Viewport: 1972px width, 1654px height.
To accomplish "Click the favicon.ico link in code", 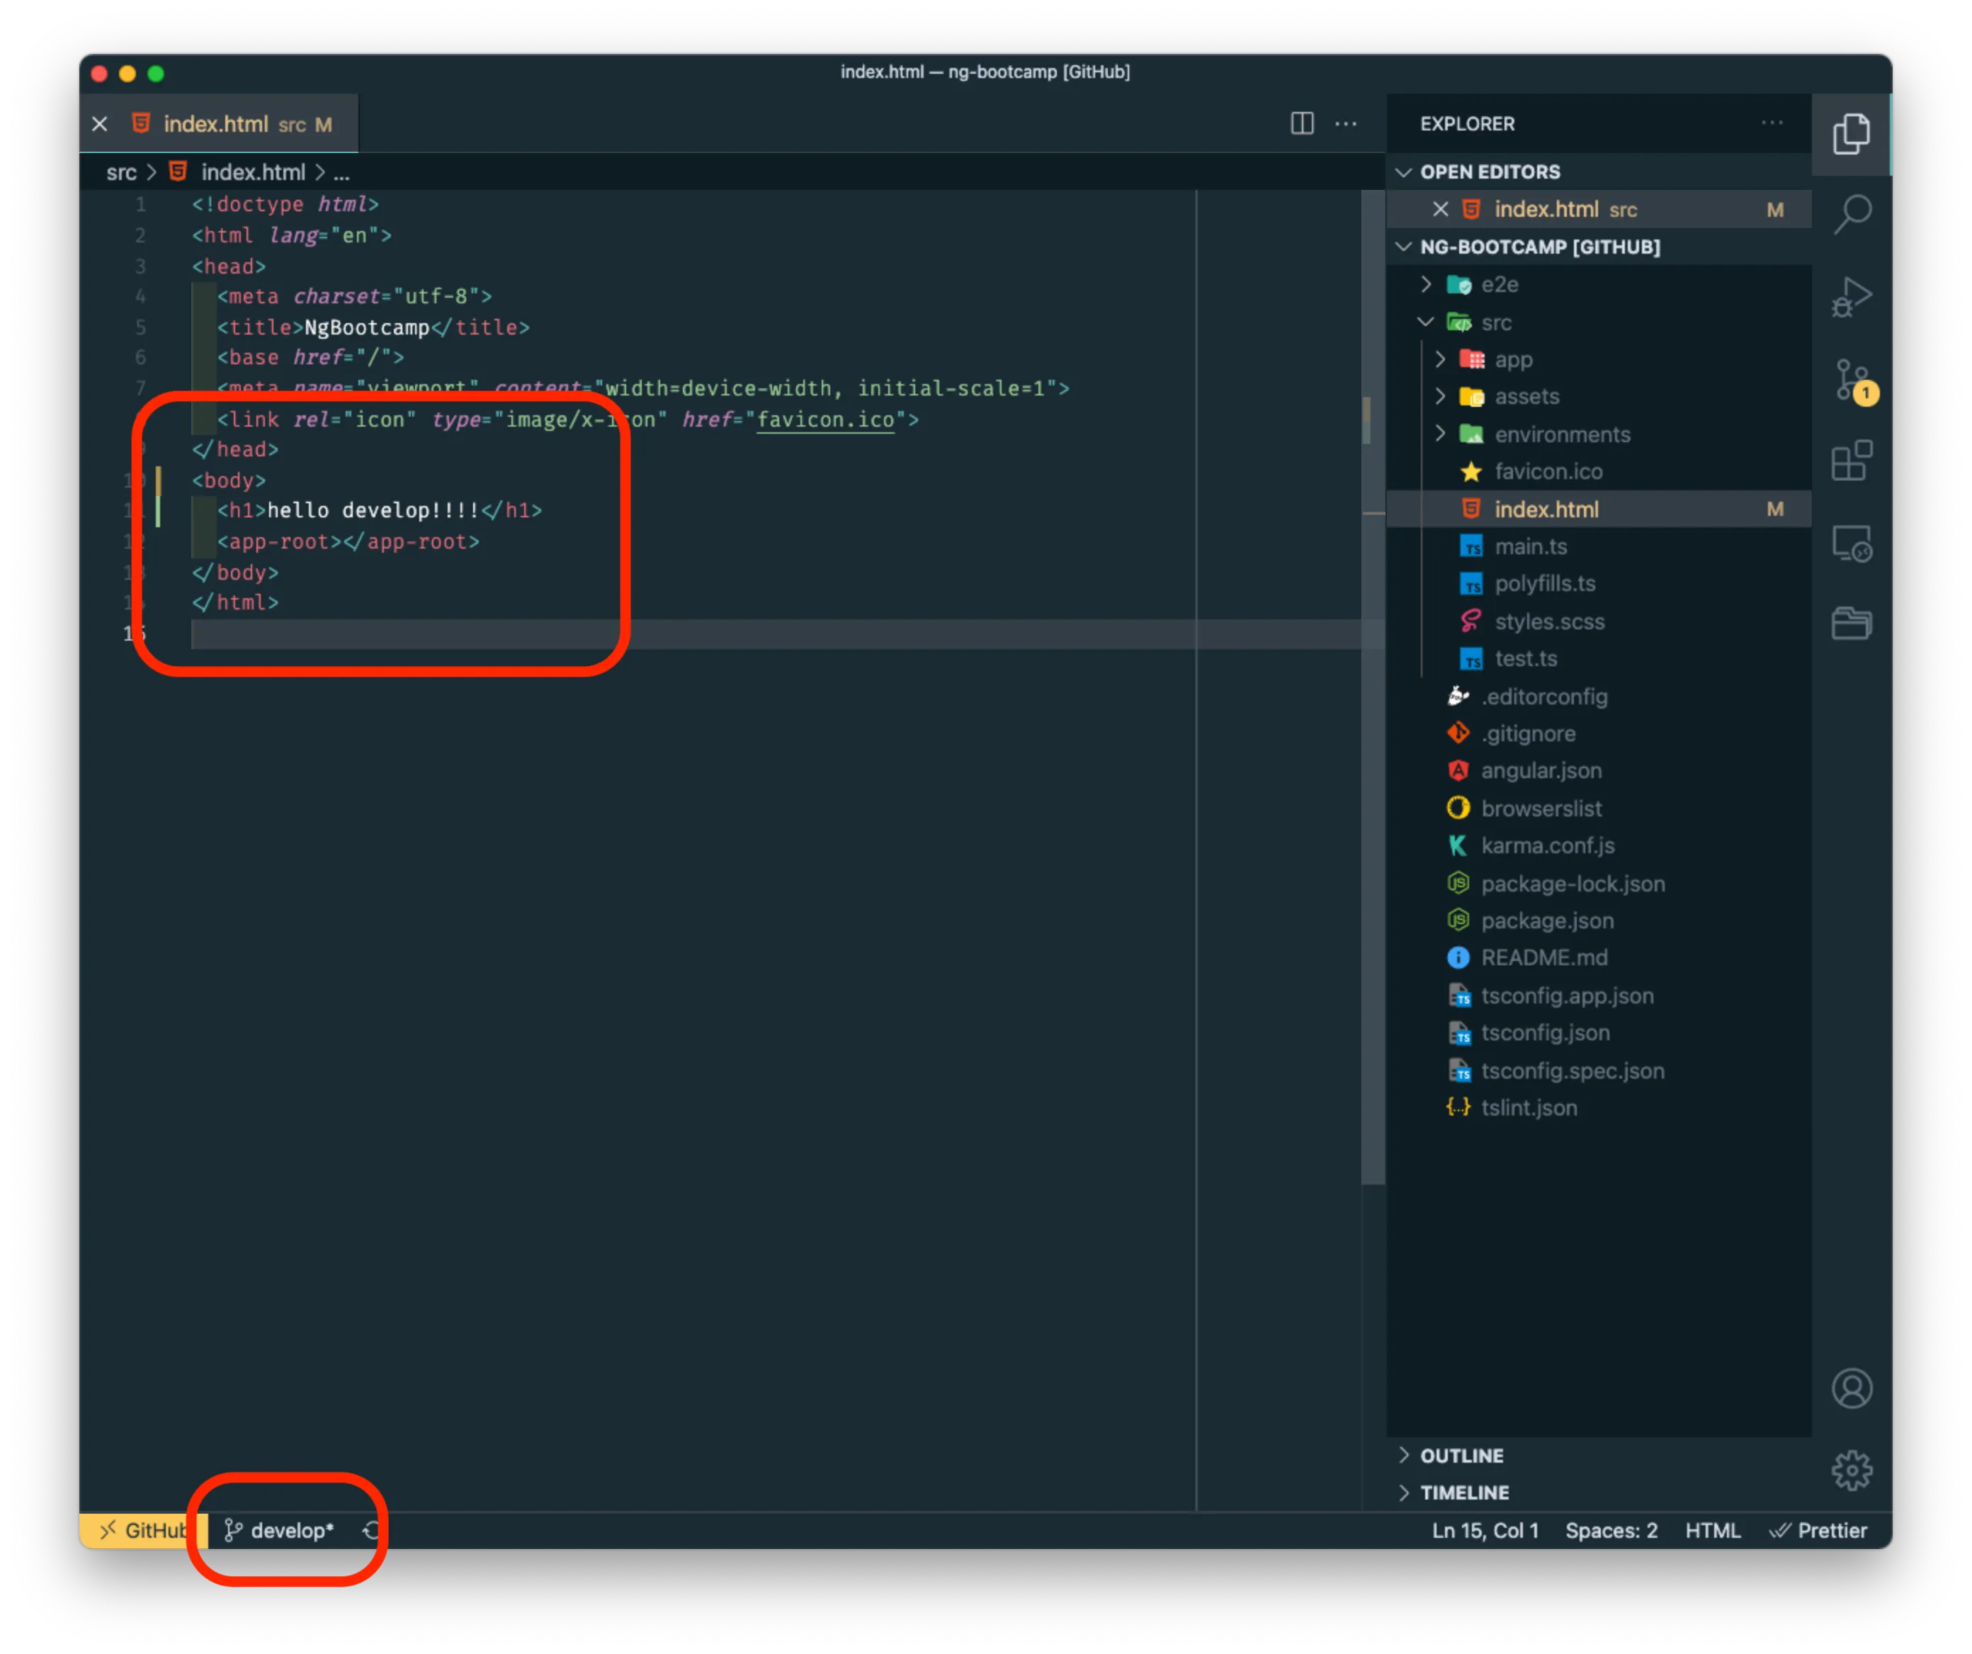I will coord(825,420).
